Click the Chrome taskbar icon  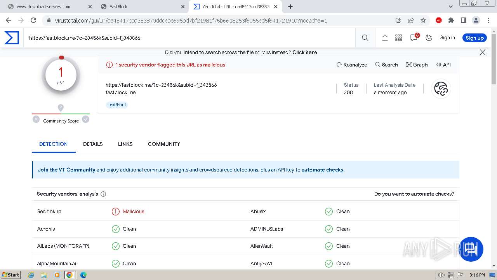(x=70, y=275)
